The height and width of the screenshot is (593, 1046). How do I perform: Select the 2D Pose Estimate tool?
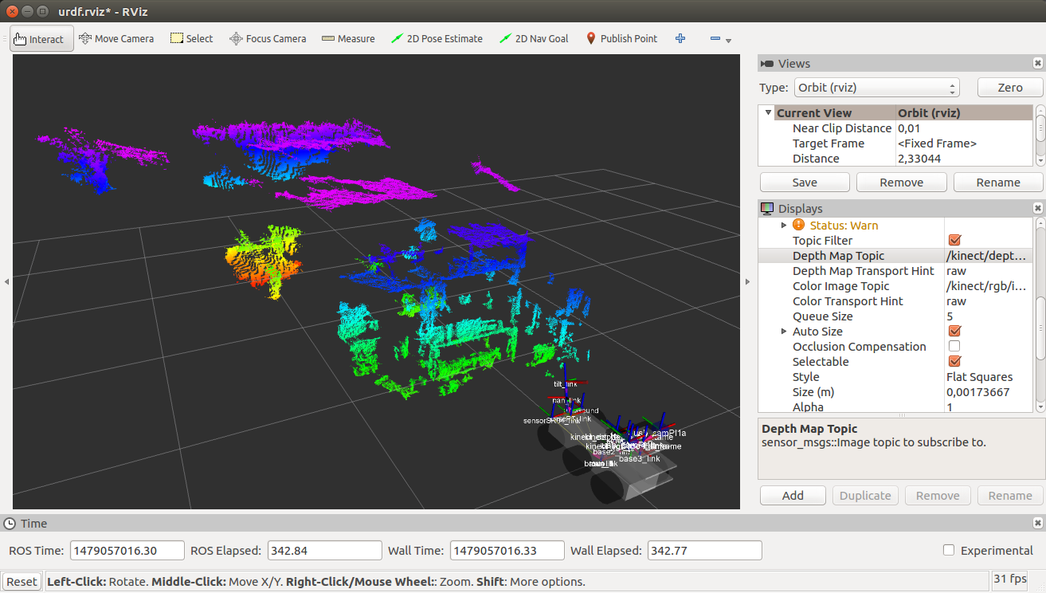pyautogui.click(x=437, y=39)
